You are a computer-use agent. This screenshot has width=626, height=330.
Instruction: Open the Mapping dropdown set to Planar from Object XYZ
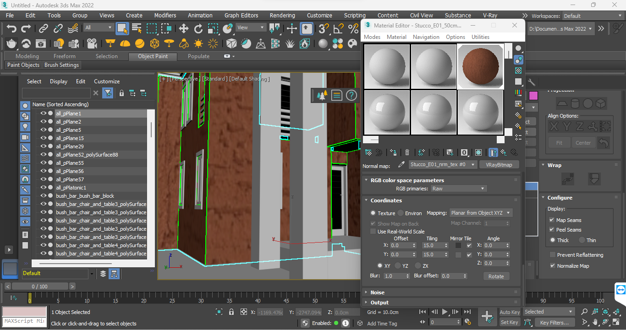[480, 213]
